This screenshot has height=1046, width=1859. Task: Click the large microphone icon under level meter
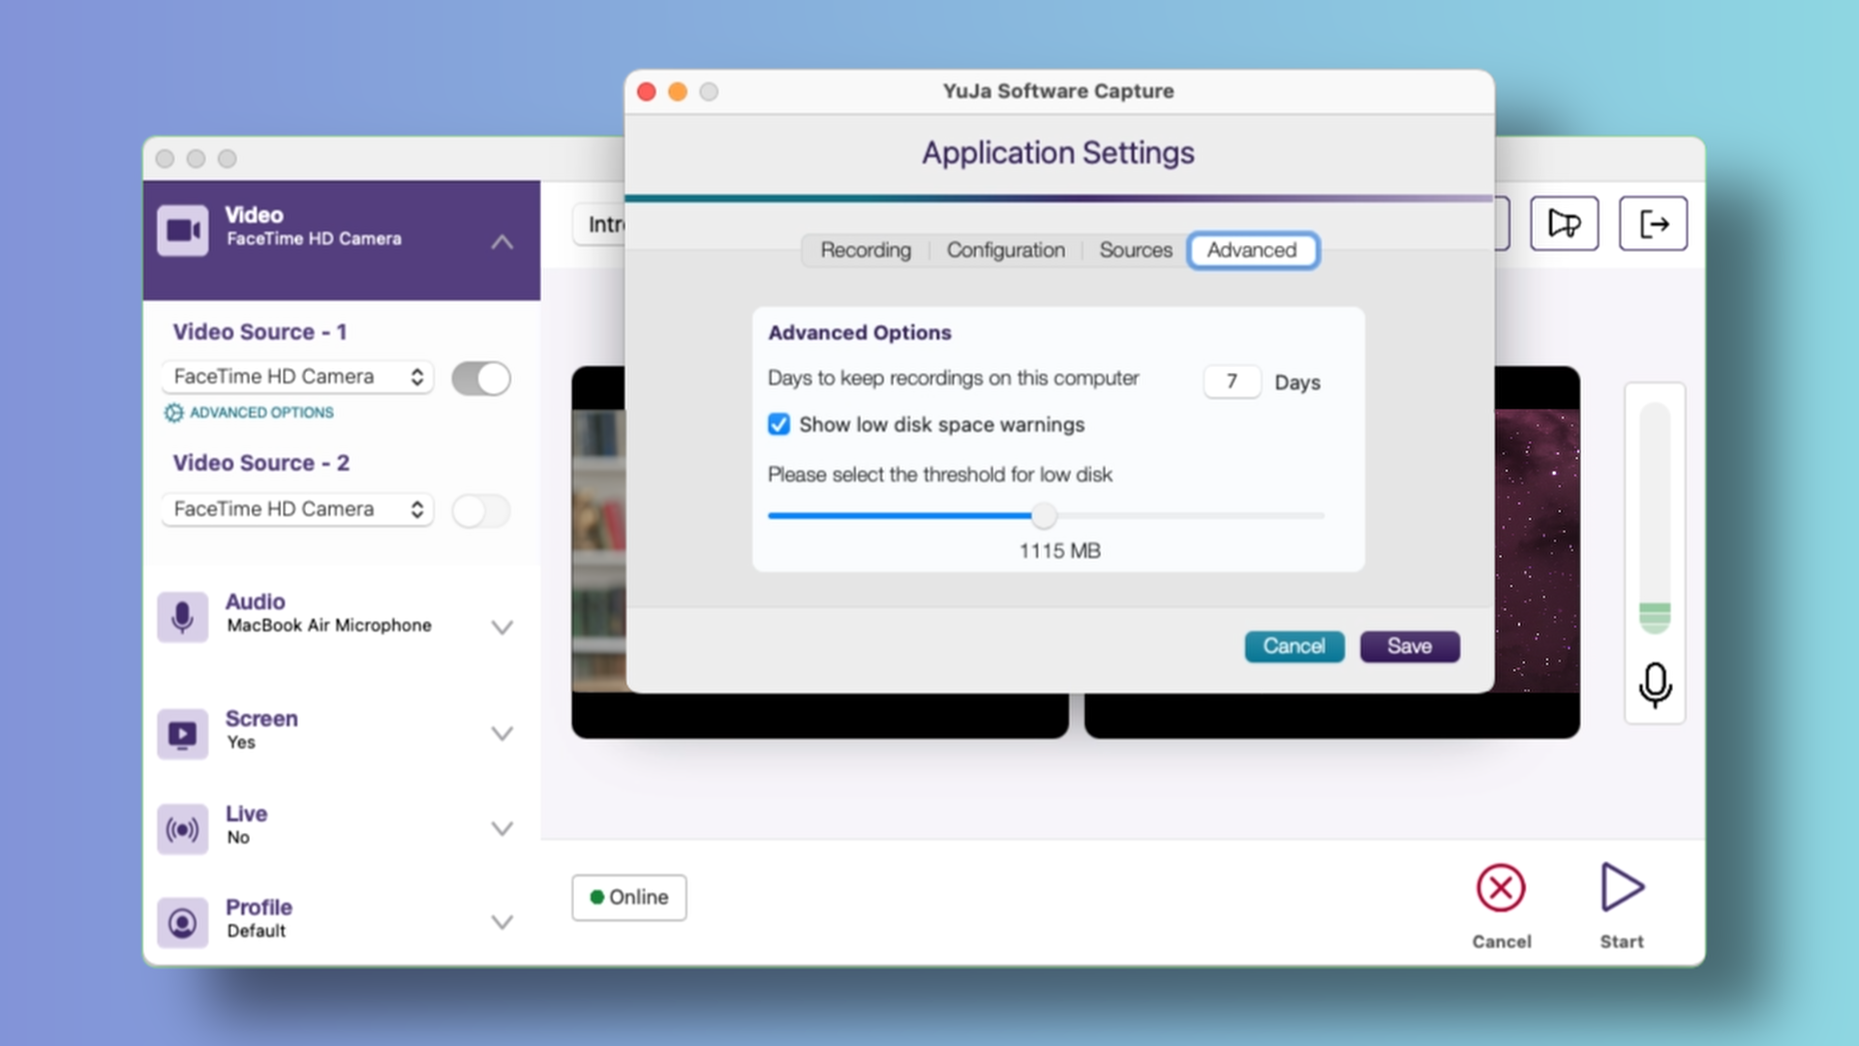click(1655, 685)
